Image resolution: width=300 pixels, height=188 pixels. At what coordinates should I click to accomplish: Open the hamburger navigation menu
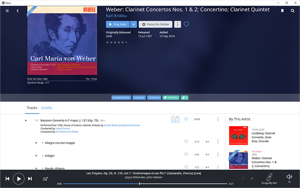(7, 11)
